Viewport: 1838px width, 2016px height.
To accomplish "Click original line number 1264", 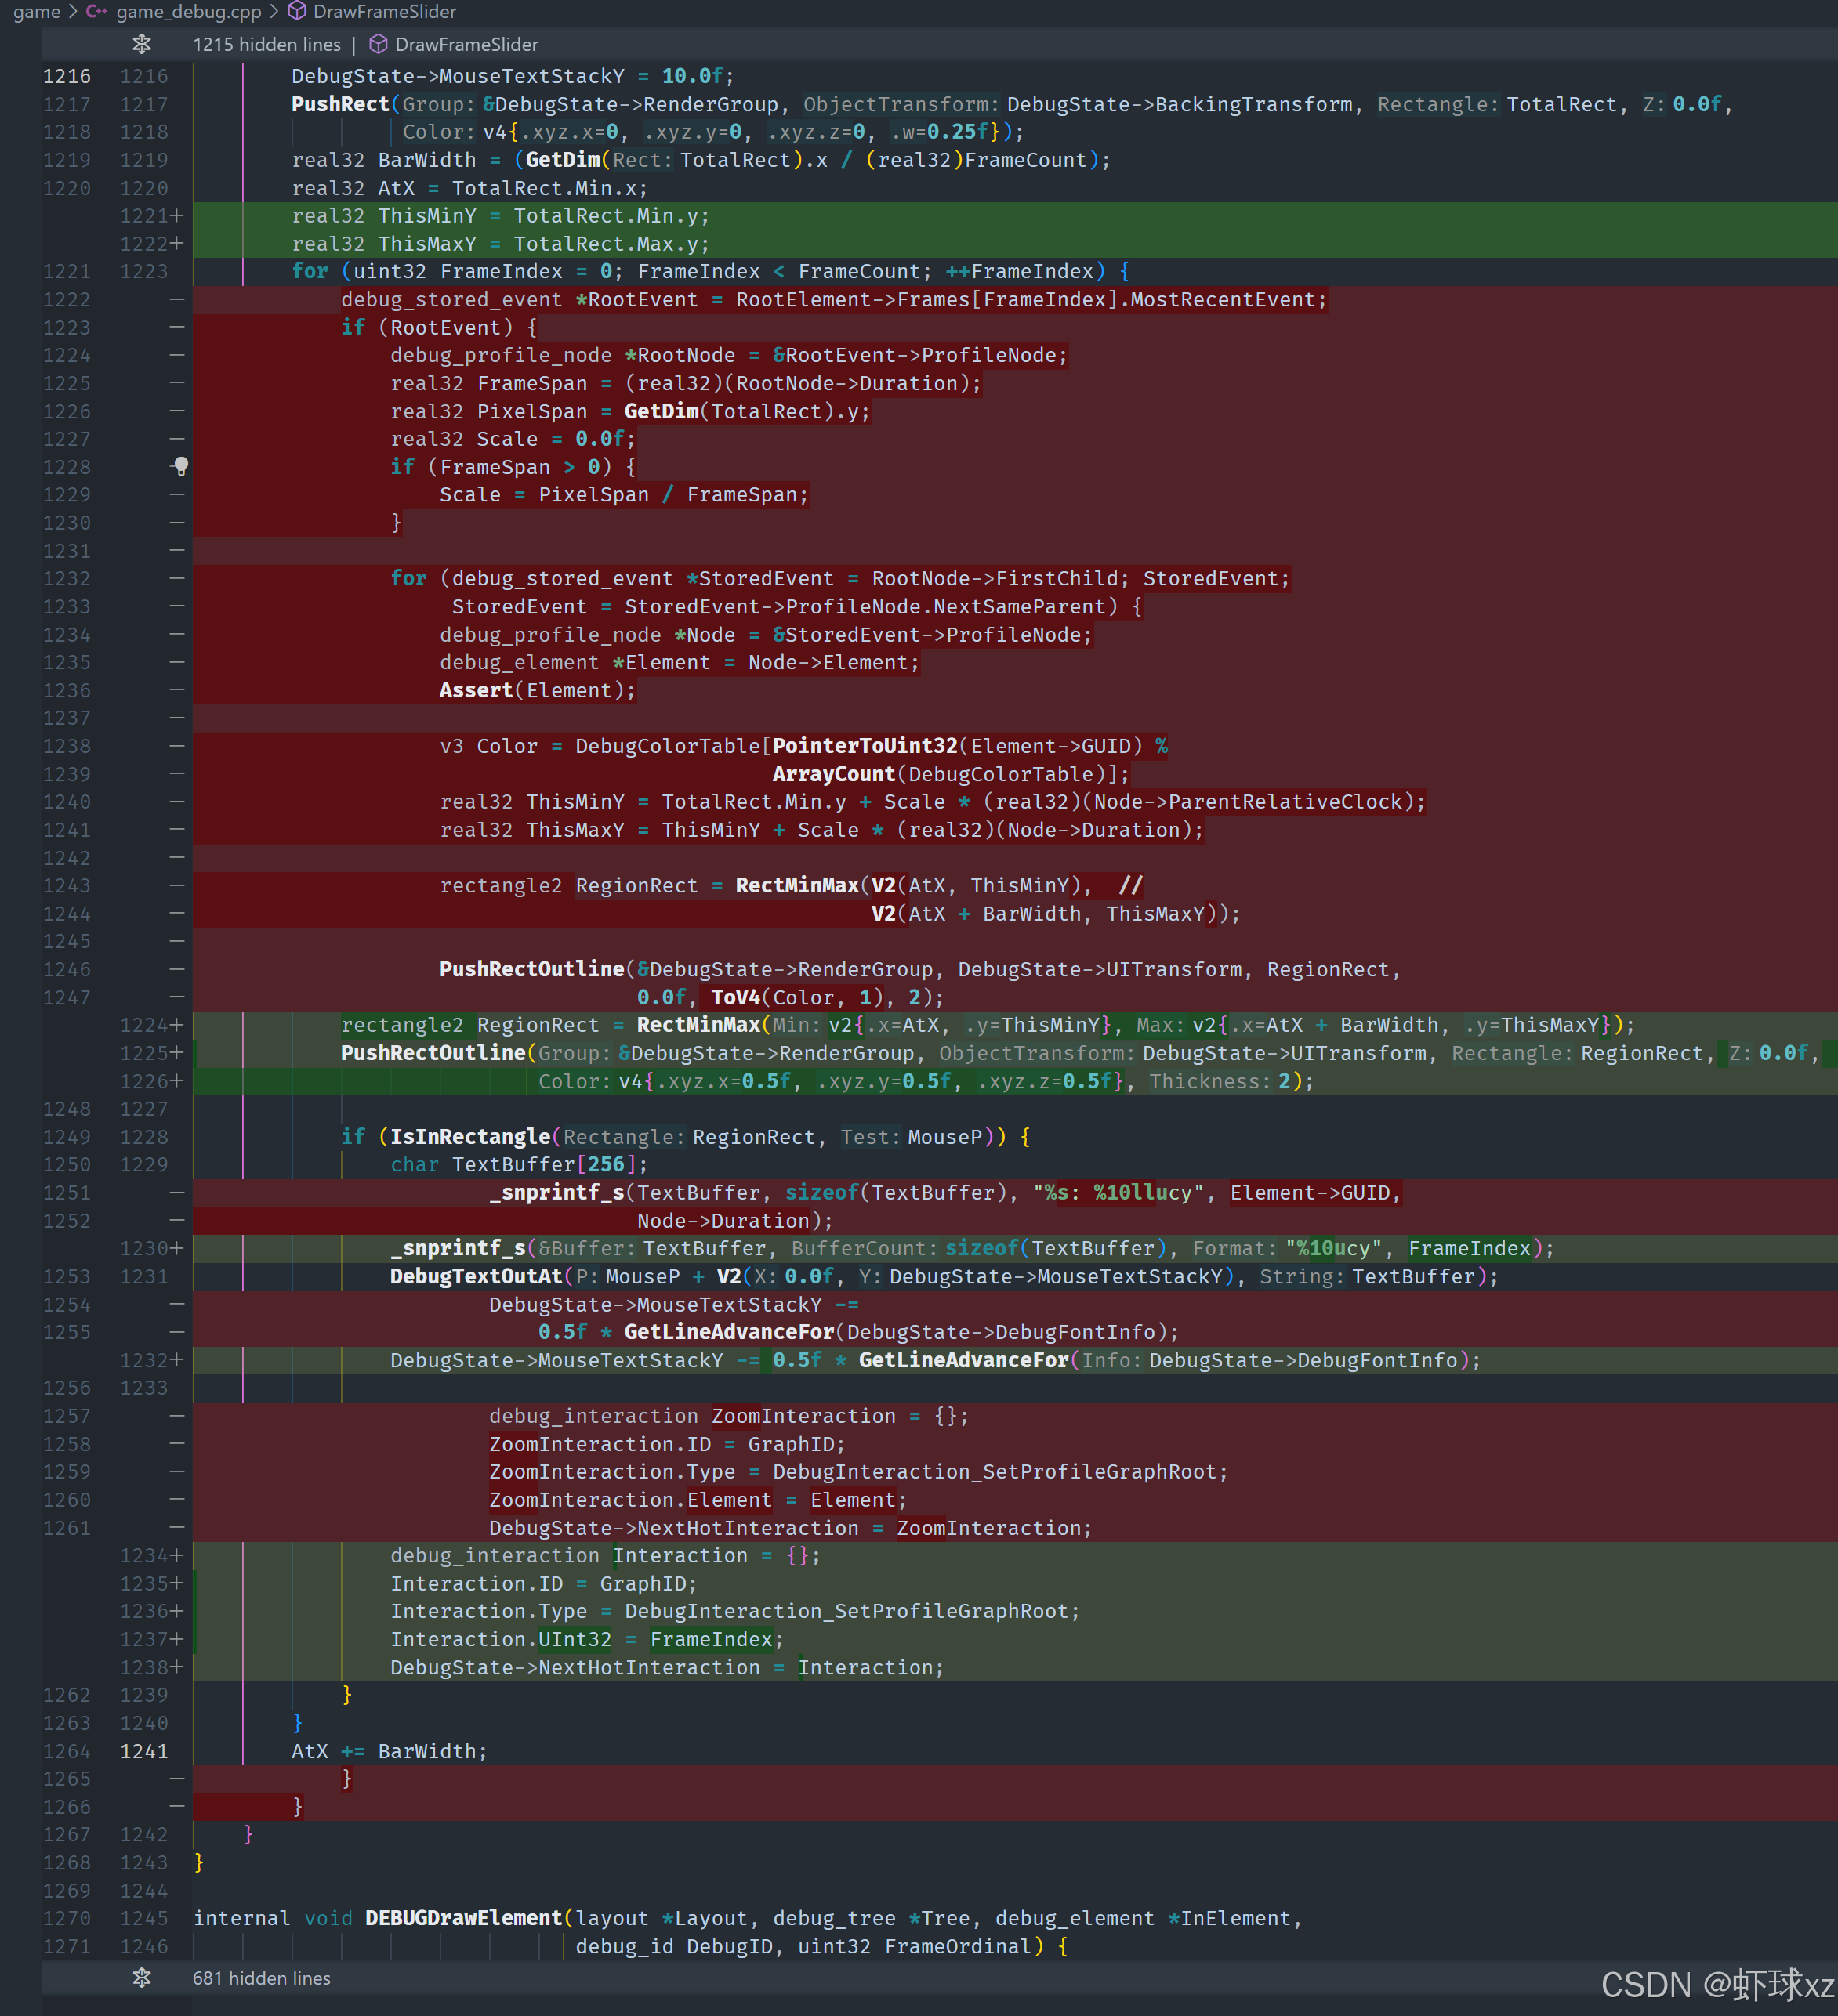I will pyautogui.click(x=66, y=1751).
